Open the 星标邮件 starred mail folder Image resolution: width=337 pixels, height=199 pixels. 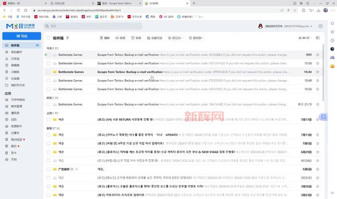pos(16,52)
